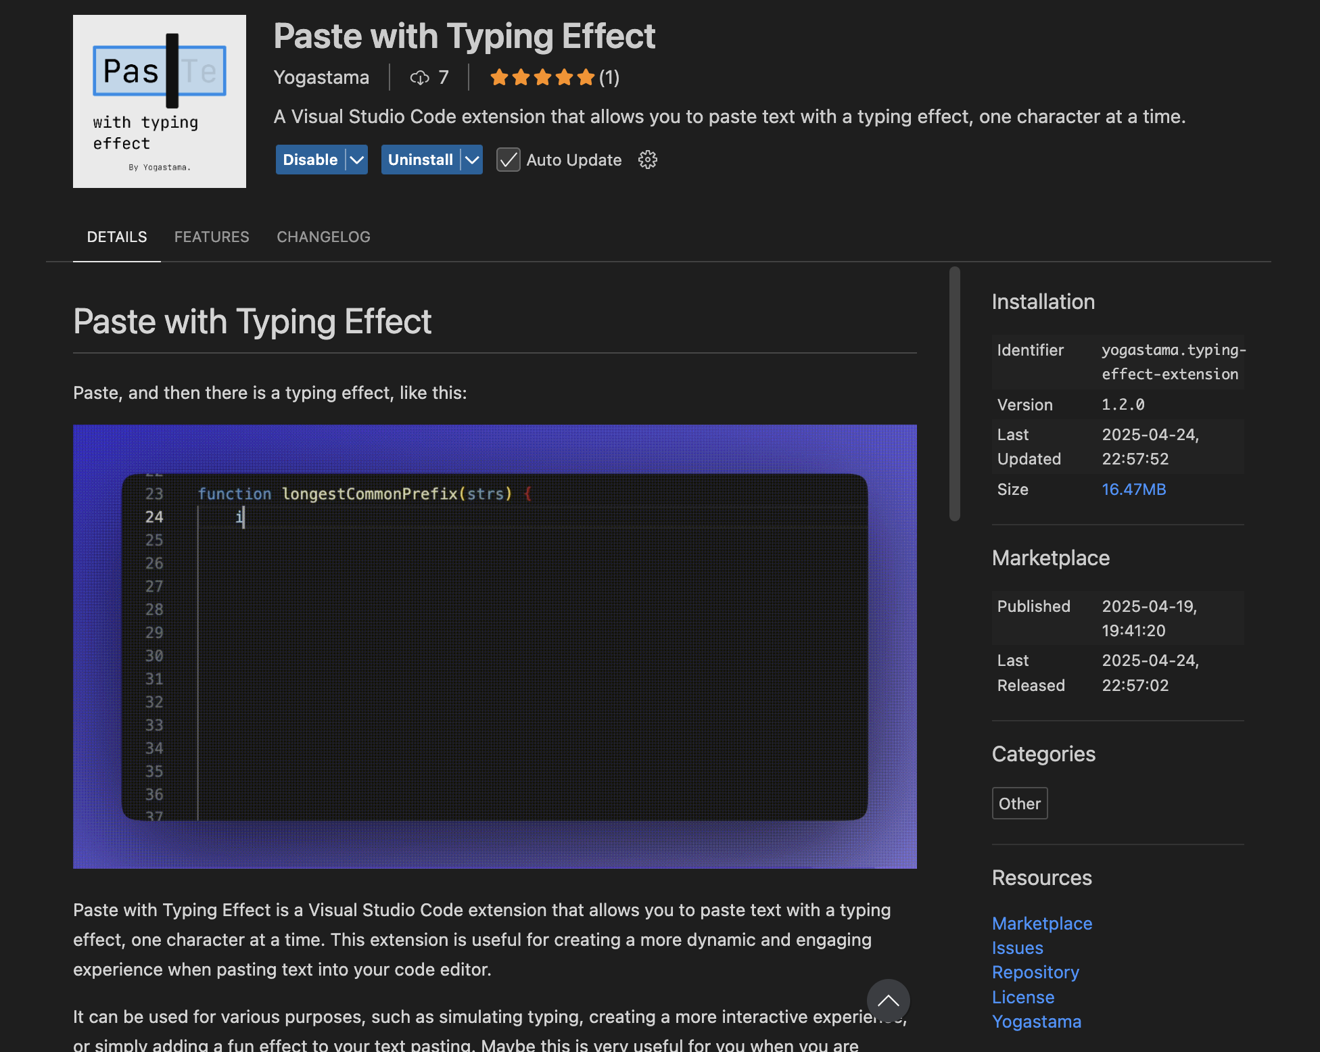Viewport: 1320px width, 1052px height.
Task: Open the Yogastama link under Resources
Action: (x=1037, y=1022)
